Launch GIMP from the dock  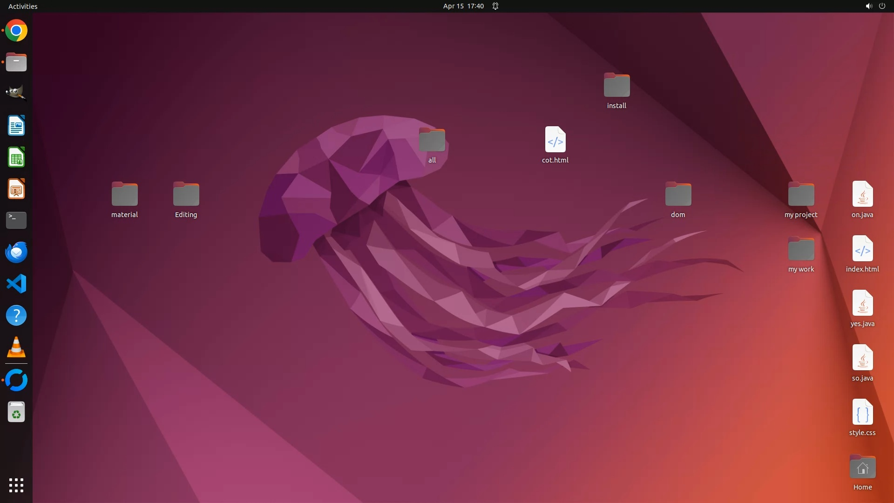click(16, 93)
